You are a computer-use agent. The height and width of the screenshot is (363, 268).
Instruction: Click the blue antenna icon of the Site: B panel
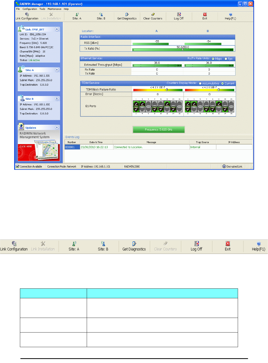(x=21, y=98)
